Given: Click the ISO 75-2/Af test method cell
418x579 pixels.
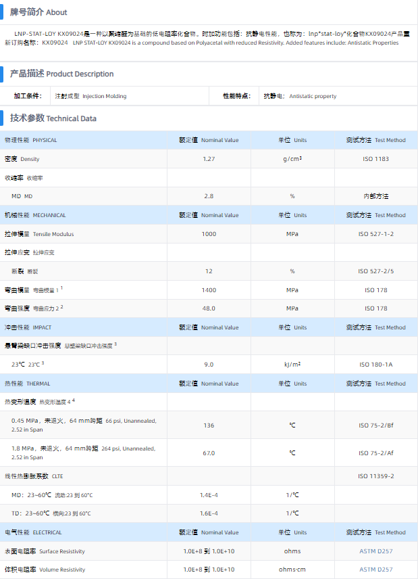Looking at the screenshot, I should 375,453.
